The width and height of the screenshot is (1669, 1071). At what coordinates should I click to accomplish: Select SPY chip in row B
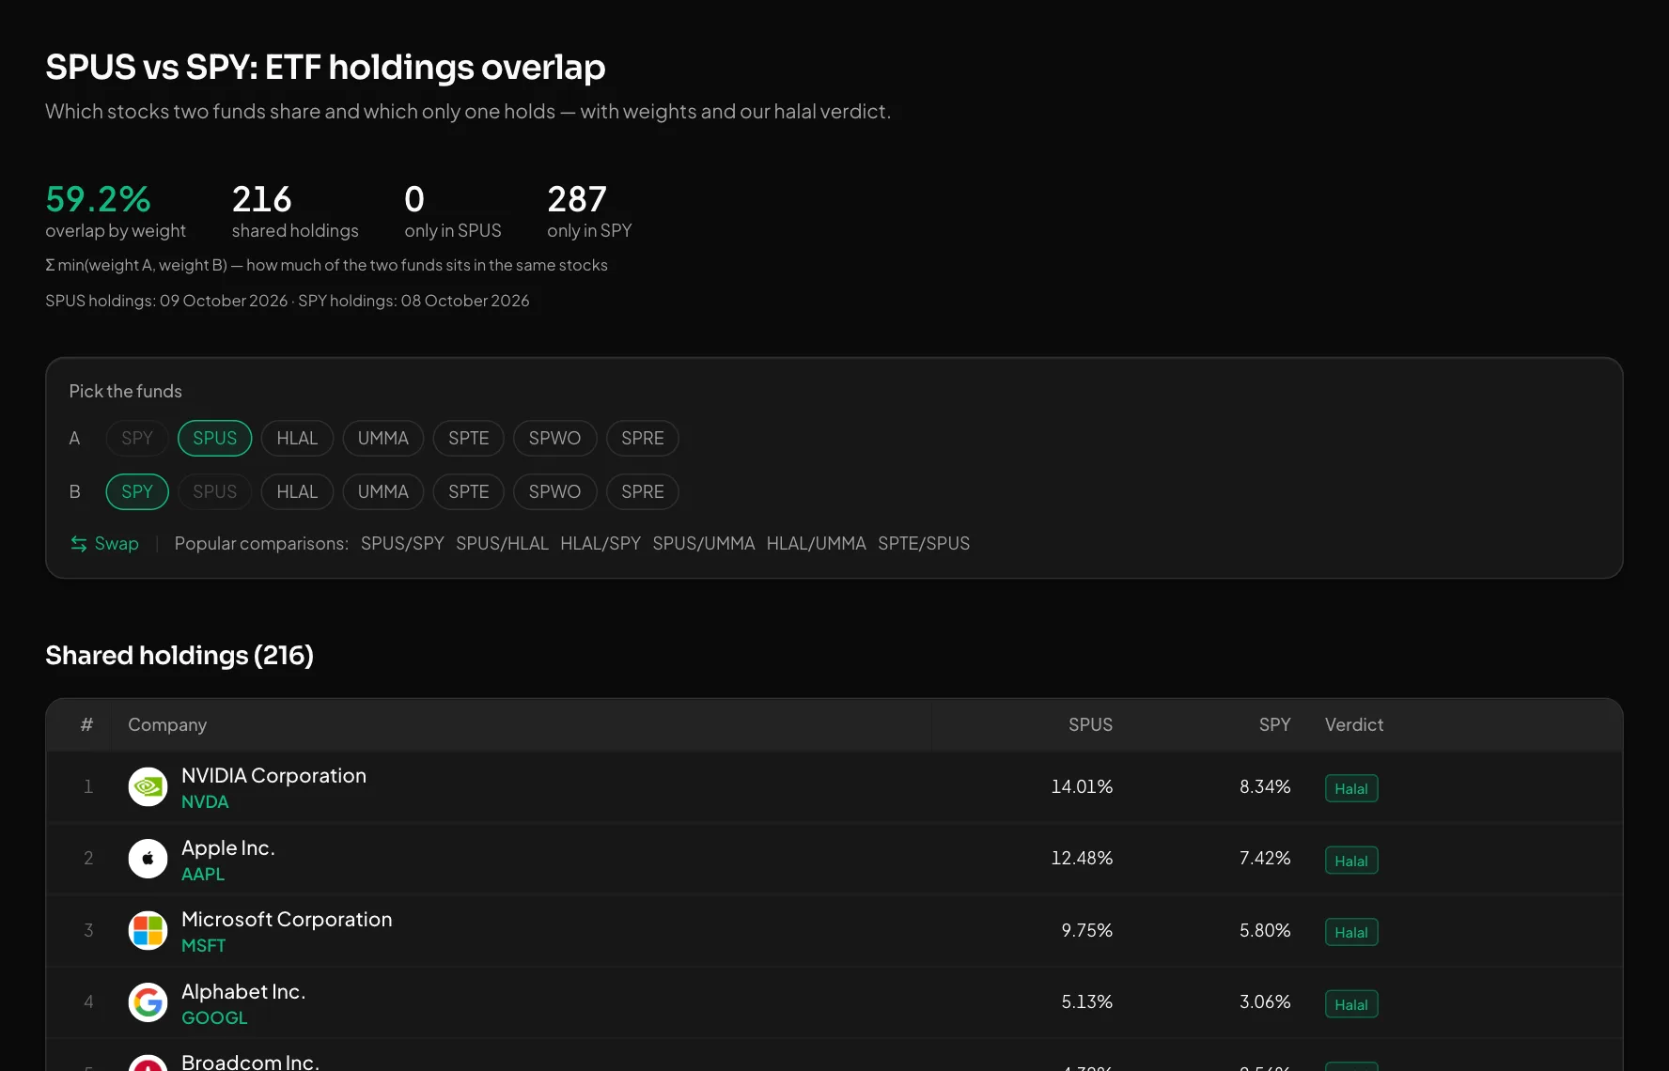coord(137,491)
